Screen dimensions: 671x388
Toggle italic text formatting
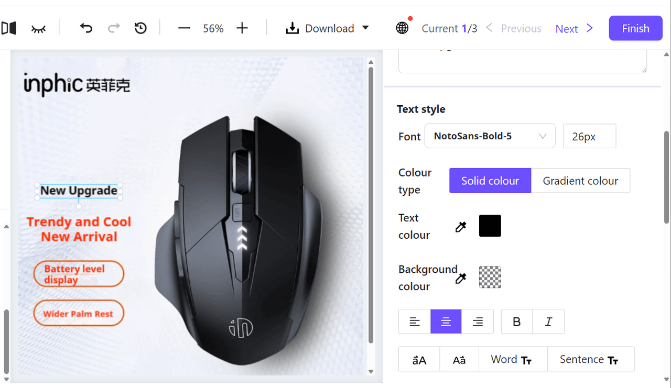point(548,322)
